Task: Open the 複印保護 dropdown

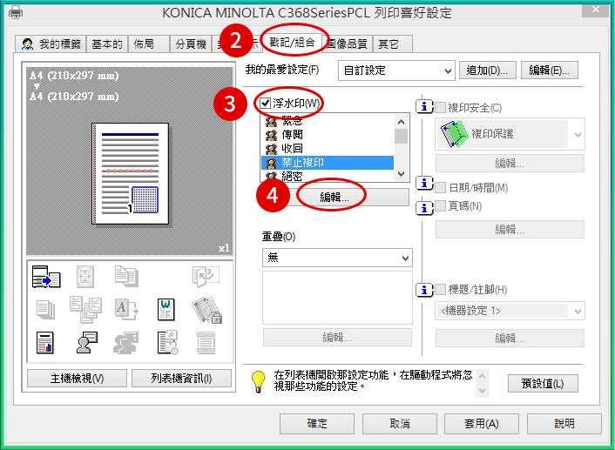Action: [x=510, y=134]
